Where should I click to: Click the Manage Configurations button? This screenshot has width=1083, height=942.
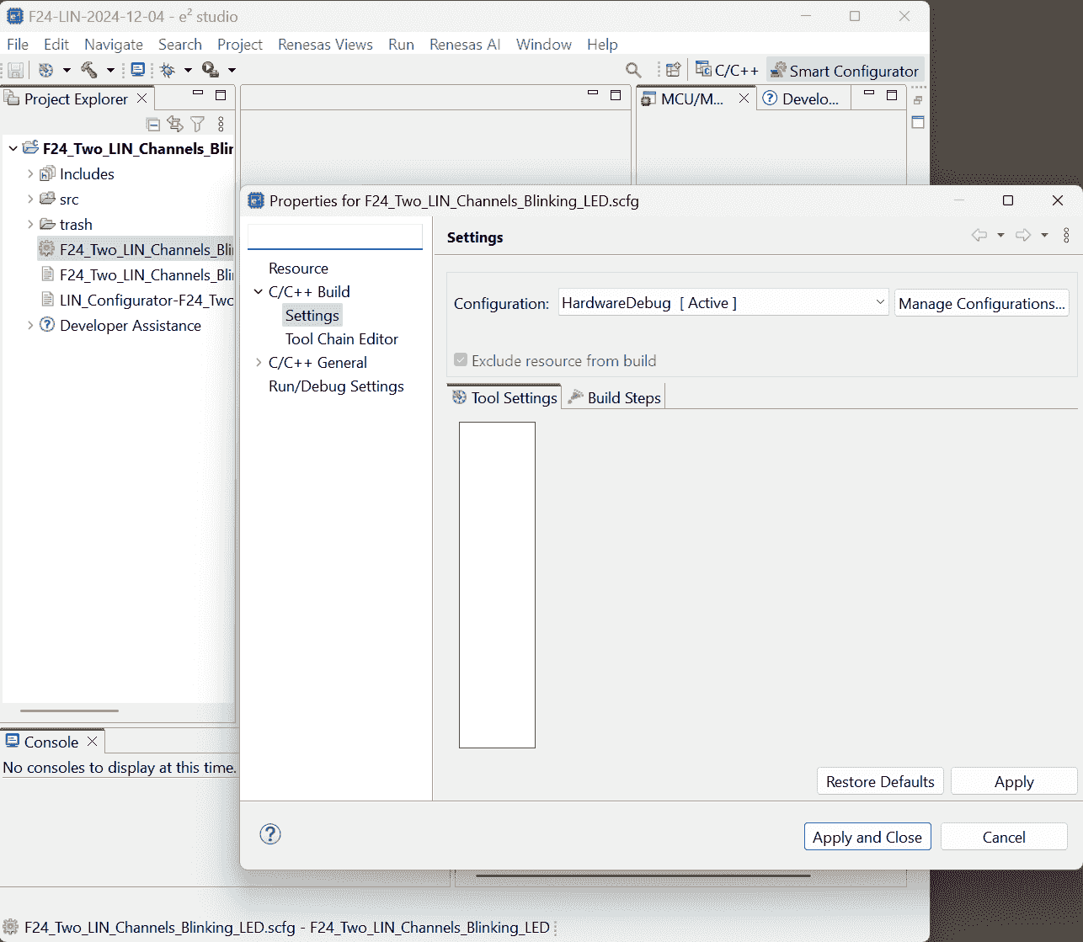[x=981, y=303]
